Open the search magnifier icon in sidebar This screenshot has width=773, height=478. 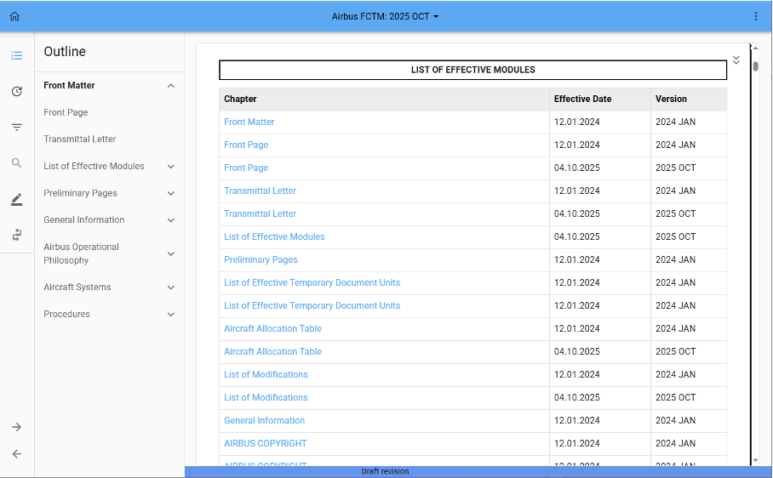coord(17,163)
